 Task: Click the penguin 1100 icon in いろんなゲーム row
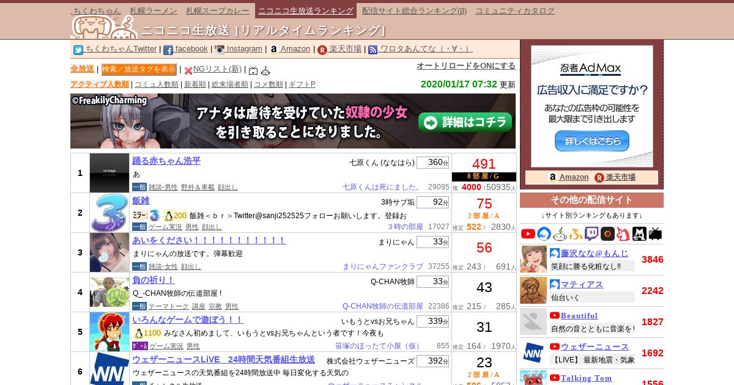138,333
